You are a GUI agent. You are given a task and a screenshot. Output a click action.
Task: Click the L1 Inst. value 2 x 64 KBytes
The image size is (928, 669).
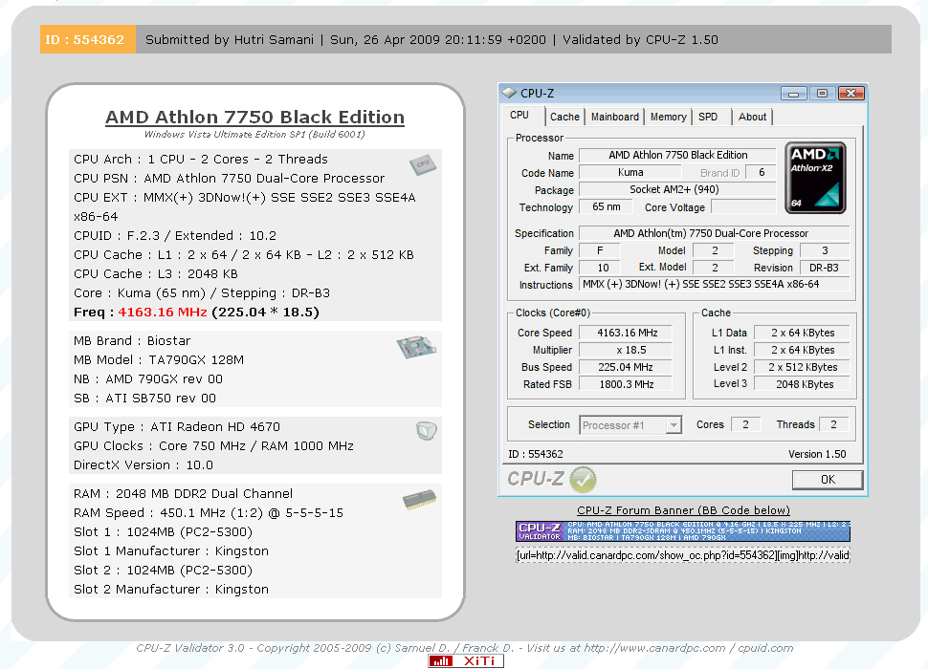pyautogui.click(x=803, y=350)
